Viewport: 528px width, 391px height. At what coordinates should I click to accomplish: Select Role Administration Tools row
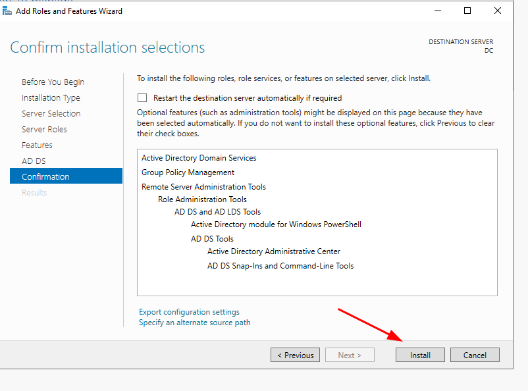pyautogui.click(x=202, y=199)
